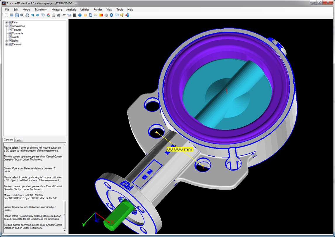This screenshot has height=237, width=335.
Task: Click the gray documents toolbar icon
Action: 53,15
